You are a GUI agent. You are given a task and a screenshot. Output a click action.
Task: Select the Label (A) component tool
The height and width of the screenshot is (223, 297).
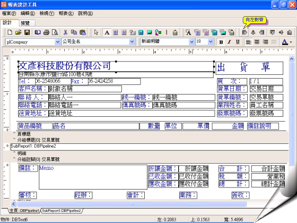point(107,32)
